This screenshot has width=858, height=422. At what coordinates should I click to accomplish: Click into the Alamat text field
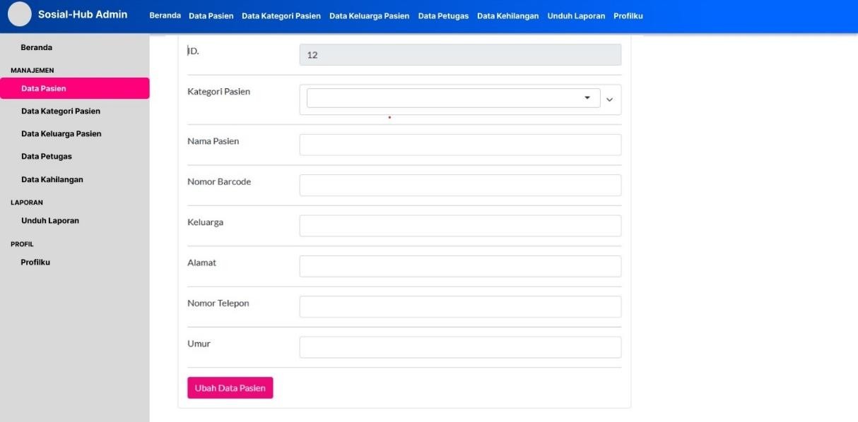pos(459,266)
